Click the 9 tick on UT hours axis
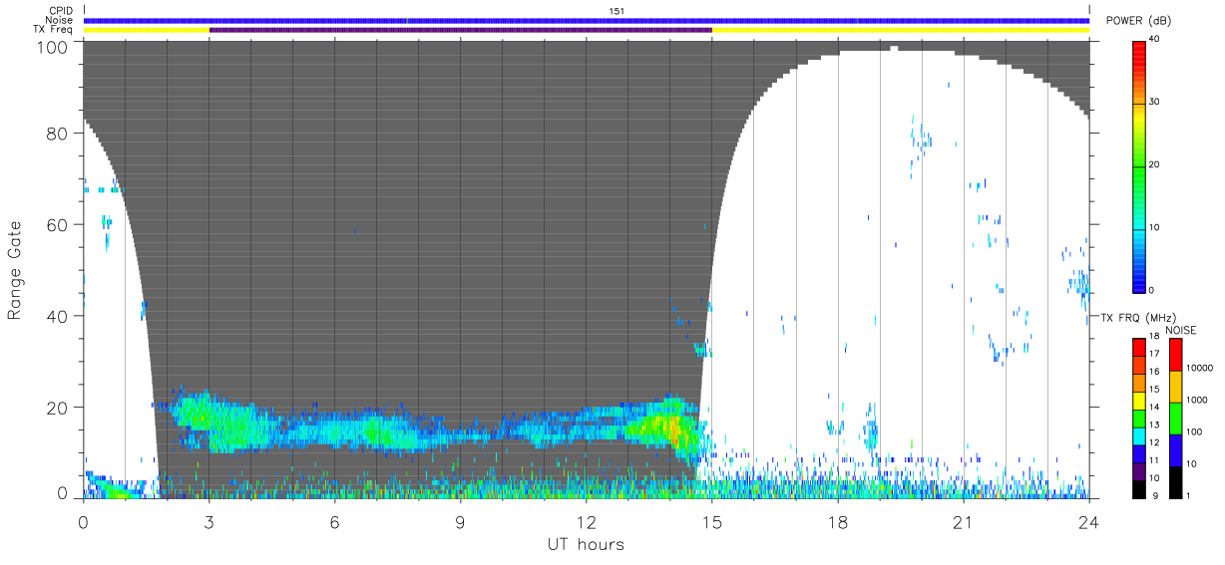 pyautogui.click(x=460, y=521)
